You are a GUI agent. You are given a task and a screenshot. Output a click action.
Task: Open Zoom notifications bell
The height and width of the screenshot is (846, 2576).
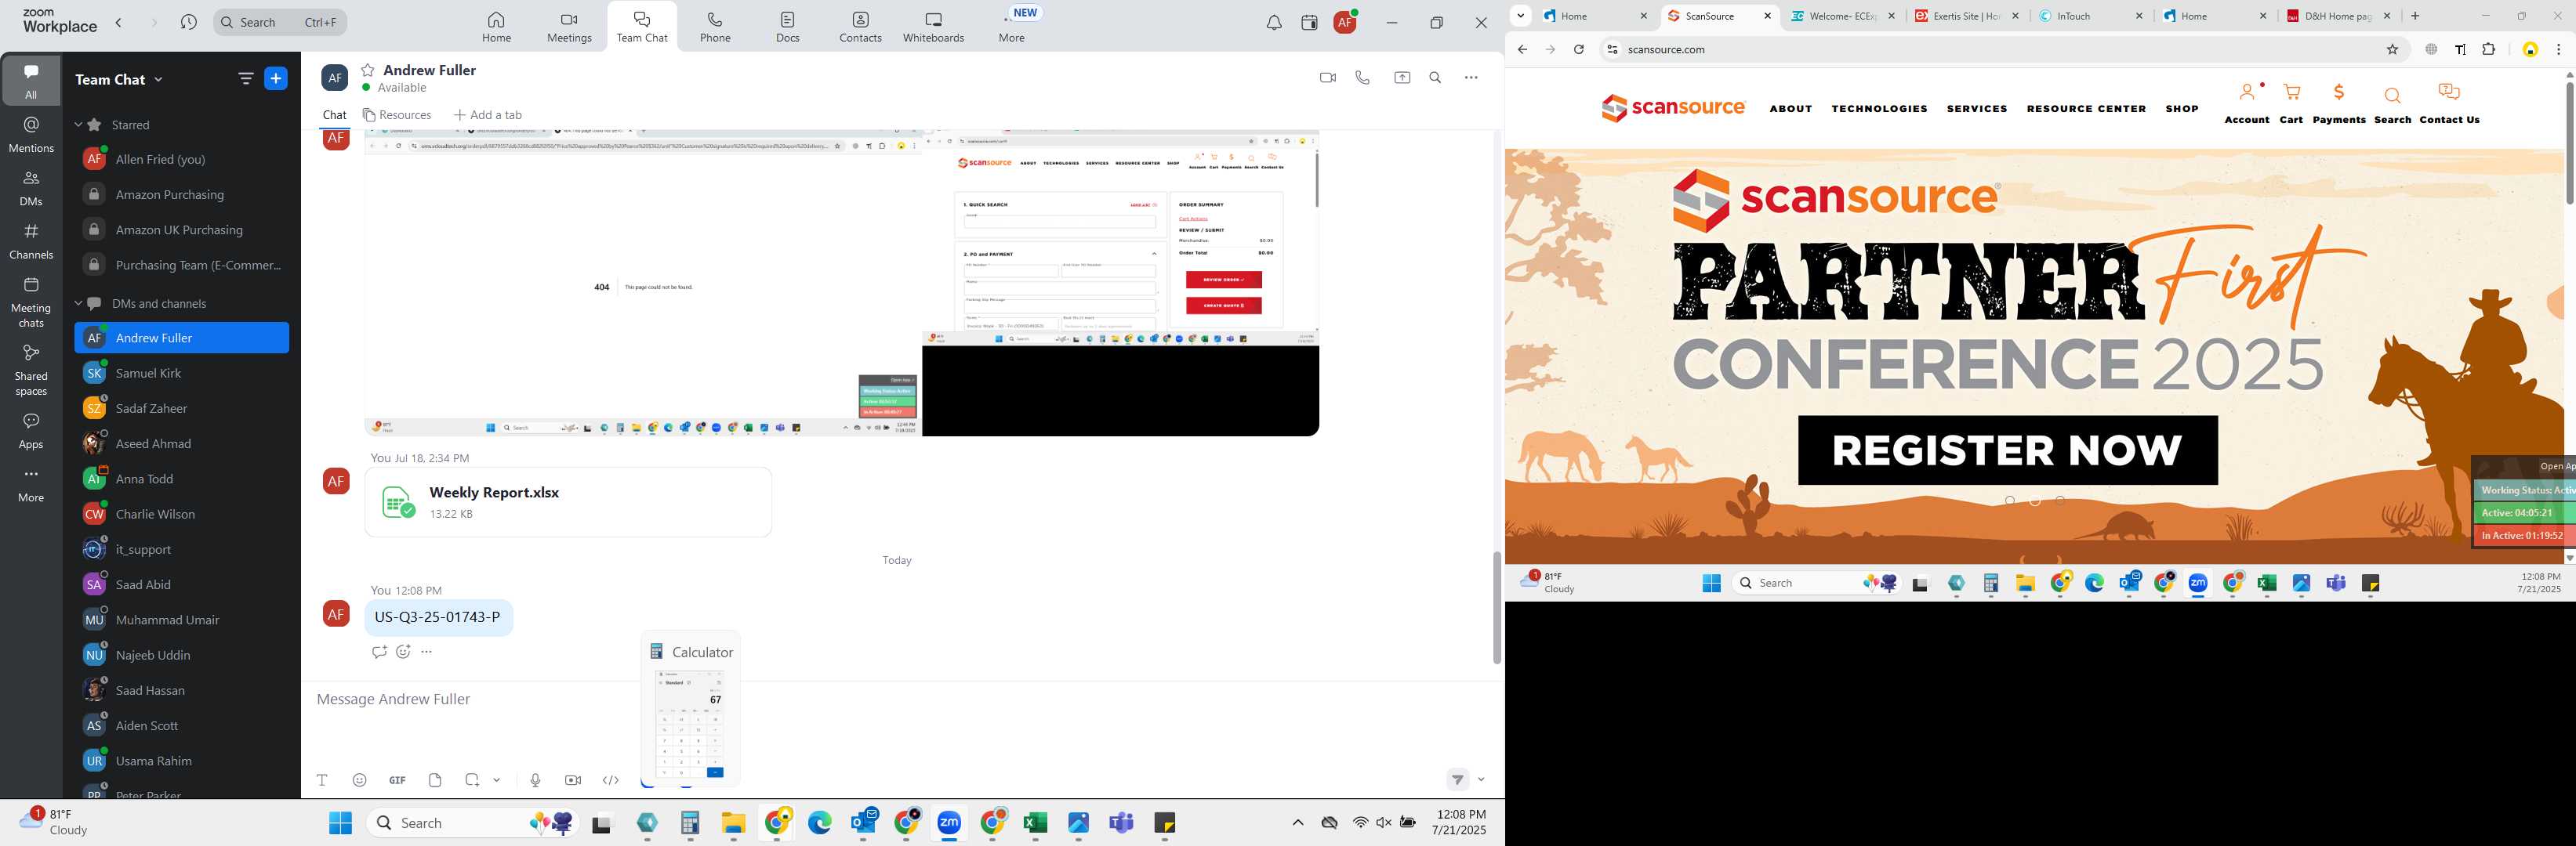click(1274, 23)
